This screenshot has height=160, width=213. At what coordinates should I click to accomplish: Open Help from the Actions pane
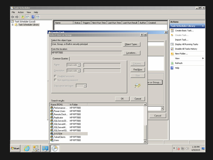point(177,68)
